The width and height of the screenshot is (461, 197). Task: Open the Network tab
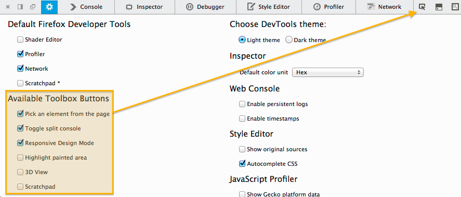pos(384,7)
